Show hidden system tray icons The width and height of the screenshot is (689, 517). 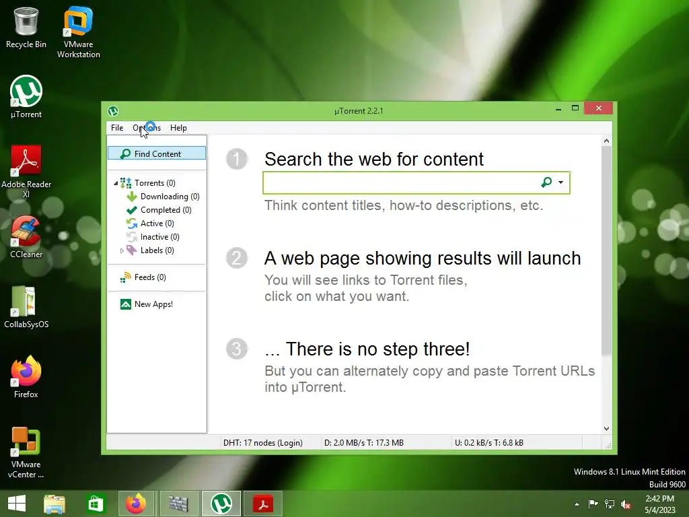click(577, 504)
